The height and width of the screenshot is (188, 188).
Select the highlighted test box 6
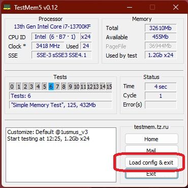pyautogui.click(x=51, y=87)
